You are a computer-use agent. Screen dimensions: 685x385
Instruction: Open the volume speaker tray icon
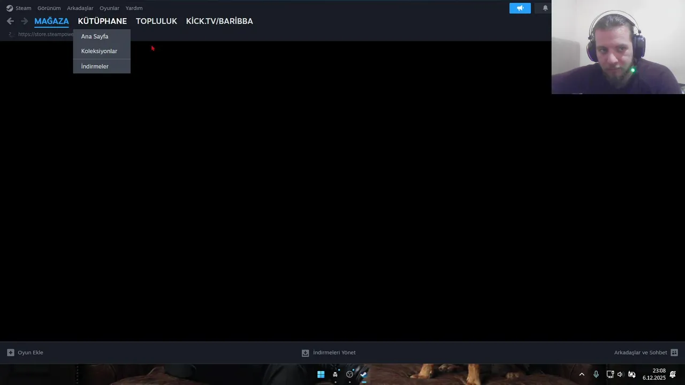pyautogui.click(x=620, y=374)
